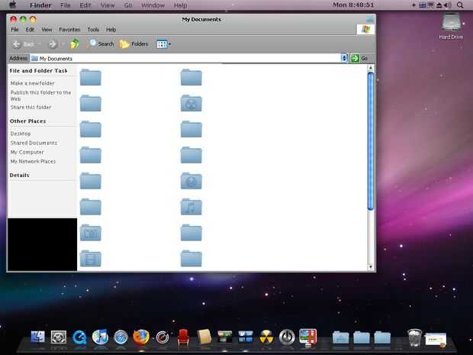
Task: Open the tan notepad icon in dock
Action: (204, 337)
